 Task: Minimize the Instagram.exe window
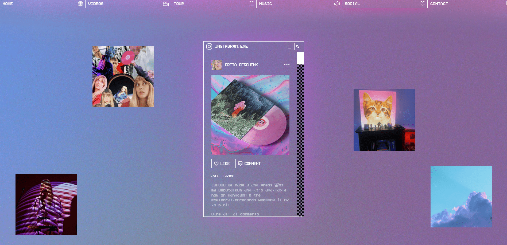(x=289, y=47)
